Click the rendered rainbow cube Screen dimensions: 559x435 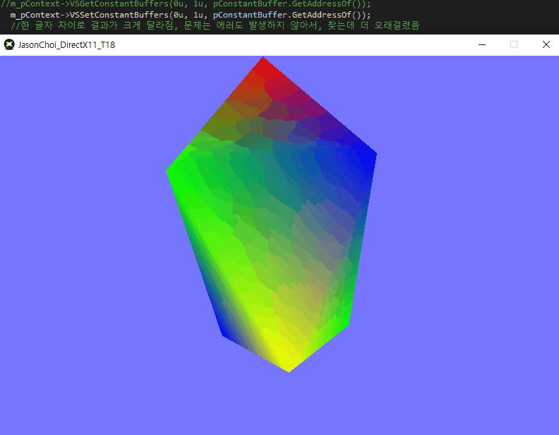tap(271, 214)
